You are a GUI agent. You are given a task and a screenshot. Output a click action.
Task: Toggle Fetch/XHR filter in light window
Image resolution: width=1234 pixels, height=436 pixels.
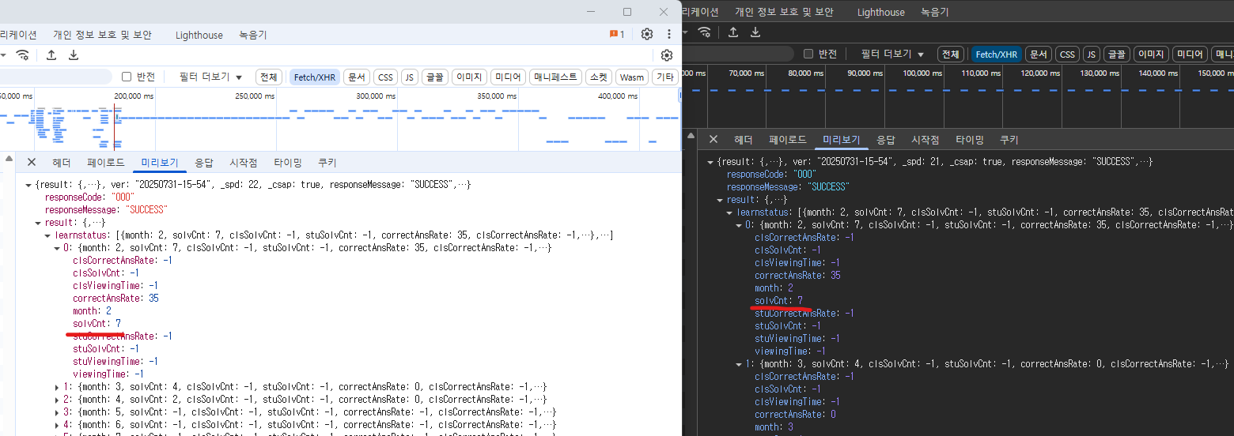click(315, 77)
